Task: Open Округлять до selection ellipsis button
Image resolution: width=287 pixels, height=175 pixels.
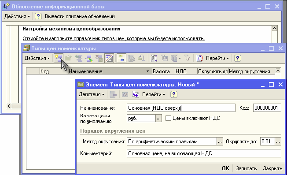Action: pyautogui.click(x=278, y=141)
